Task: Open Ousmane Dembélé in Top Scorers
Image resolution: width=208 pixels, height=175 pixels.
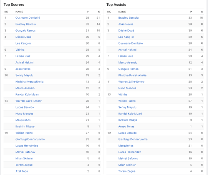Action: point(27,18)
